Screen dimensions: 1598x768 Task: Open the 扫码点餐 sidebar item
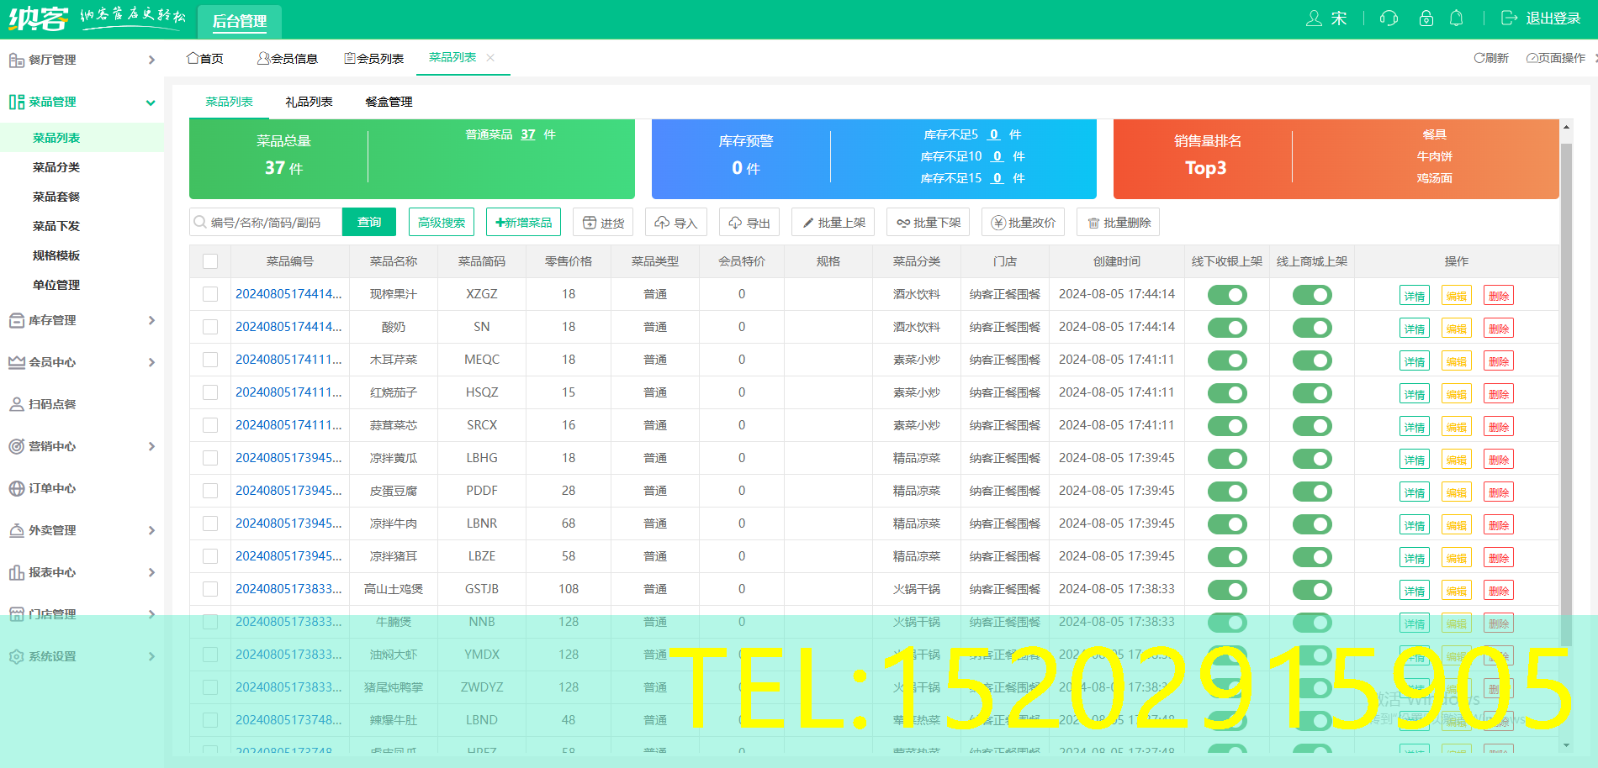[x=52, y=404]
